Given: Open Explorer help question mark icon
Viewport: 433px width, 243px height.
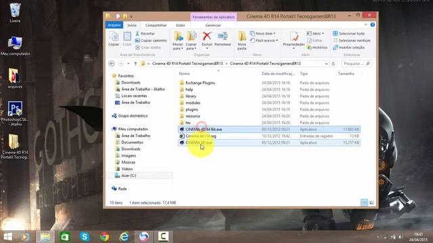Looking at the screenshot, I should pos(373,25).
